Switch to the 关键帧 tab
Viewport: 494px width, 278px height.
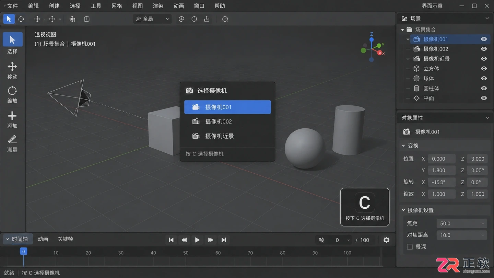tap(65, 239)
